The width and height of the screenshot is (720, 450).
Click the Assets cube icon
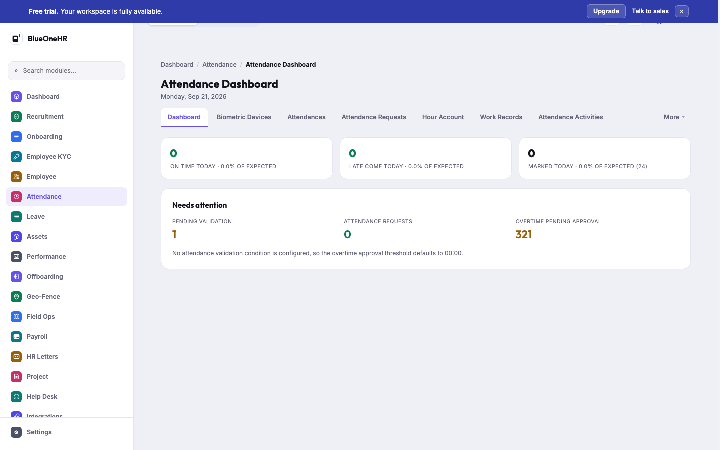16,237
